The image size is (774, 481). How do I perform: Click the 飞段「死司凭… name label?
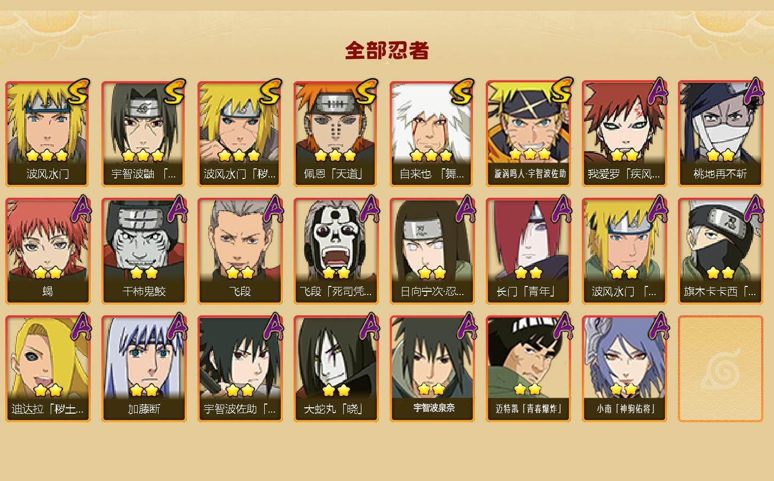click(x=336, y=292)
